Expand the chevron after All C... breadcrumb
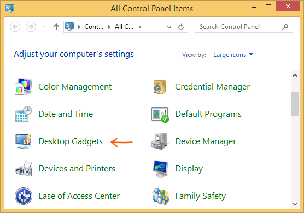Viewport: 304px width, 213px height. [140, 27]
